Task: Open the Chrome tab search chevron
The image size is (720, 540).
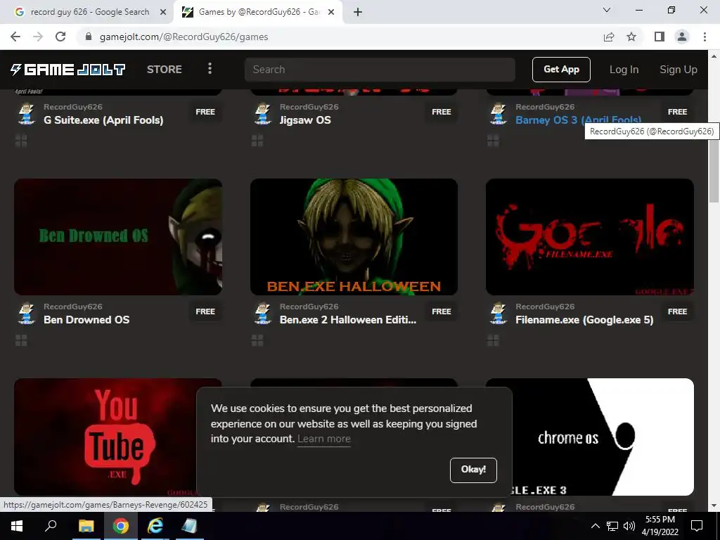Action: 607,10
